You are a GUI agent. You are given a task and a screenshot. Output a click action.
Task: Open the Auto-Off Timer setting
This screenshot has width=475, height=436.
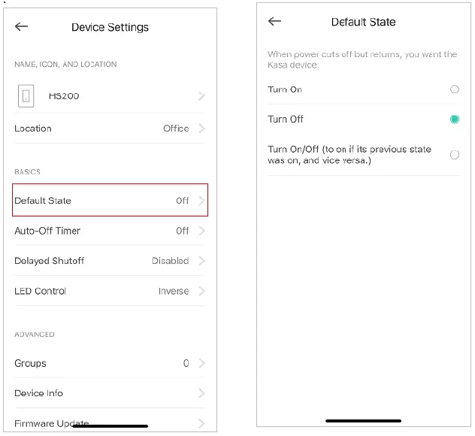(47, 231)
